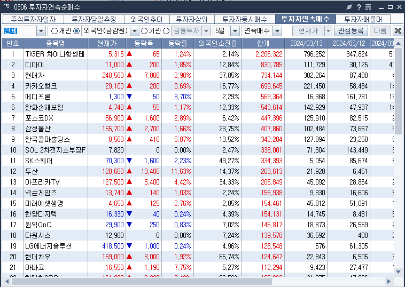Switch to 외국인추이 tab
Screen dimensions: 405x287
pyautogui.click(x=147, y=19)
